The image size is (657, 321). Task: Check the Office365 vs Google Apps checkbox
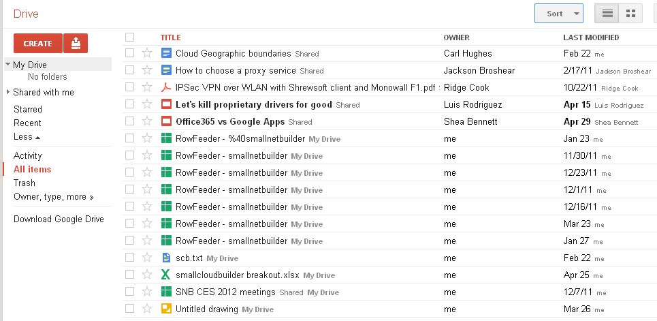coord(129,121)
